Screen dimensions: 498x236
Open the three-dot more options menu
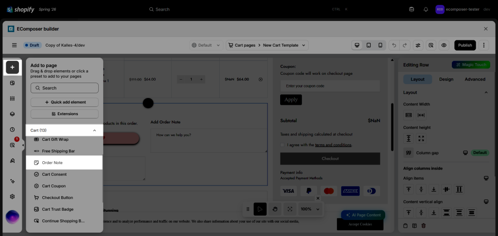(484, 45)
